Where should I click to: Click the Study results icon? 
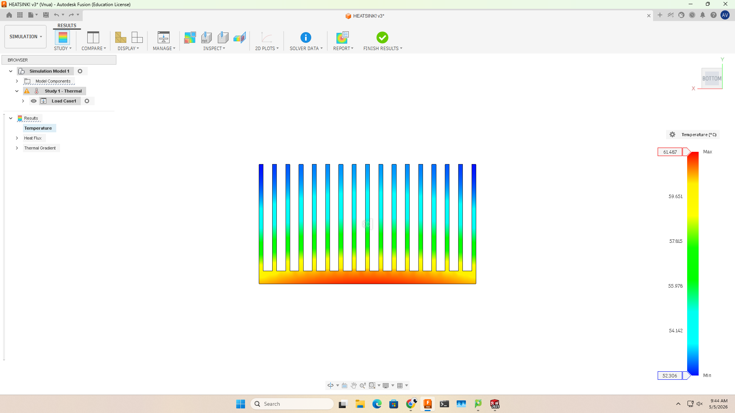[x=62, y=37]
